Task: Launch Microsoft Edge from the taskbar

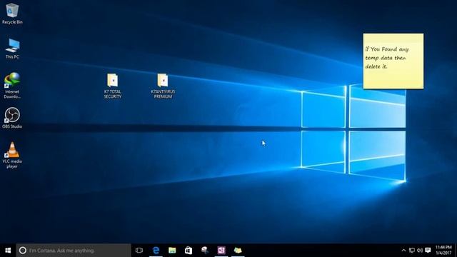Action: 156,251
